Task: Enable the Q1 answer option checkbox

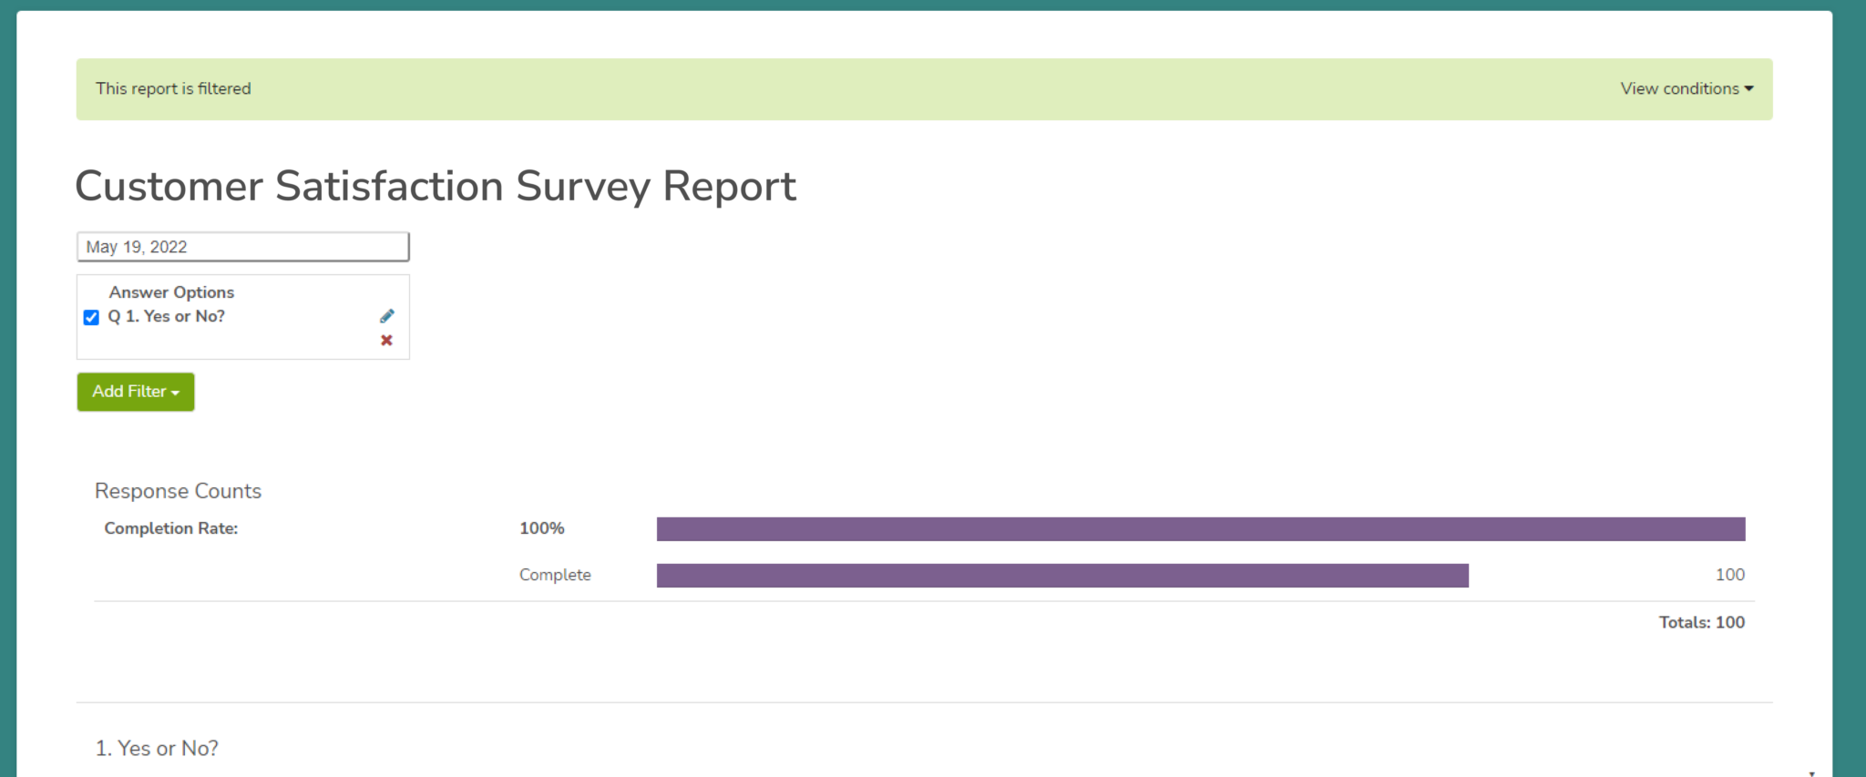Action: (90, 317)
